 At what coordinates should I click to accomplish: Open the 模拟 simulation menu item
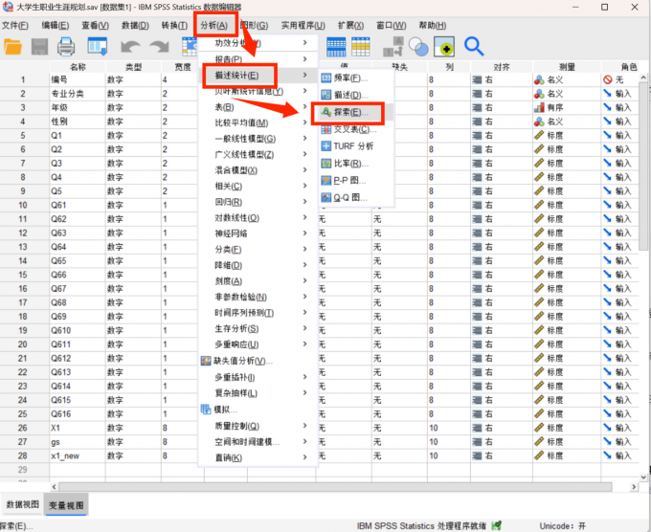258,410
